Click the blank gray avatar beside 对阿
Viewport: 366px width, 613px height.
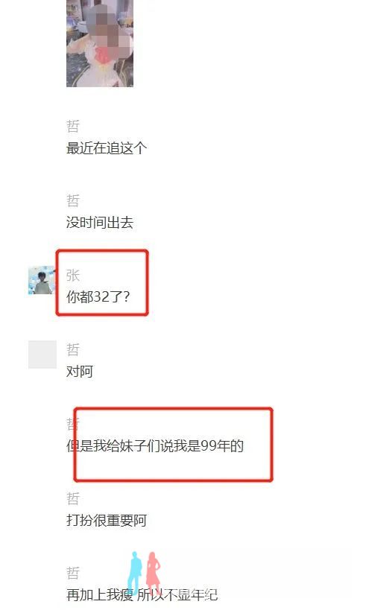pos(42,355)
